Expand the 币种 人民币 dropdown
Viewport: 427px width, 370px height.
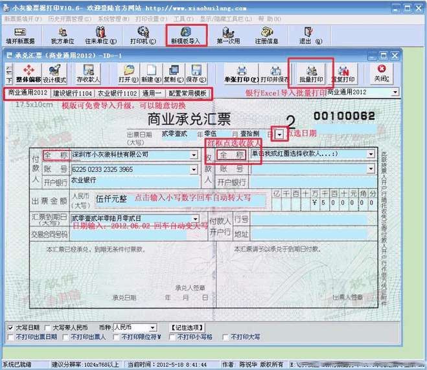[x=152, y=328]
